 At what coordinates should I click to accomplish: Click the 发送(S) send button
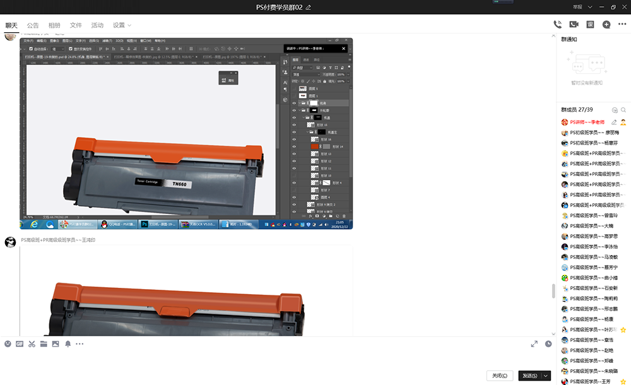(529, 376)
